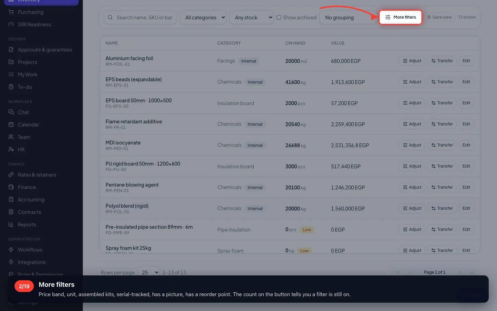Viewport: 497px width, 311px height.
Task: Click the Low badge on pipe section row
Action: [307, 230]
